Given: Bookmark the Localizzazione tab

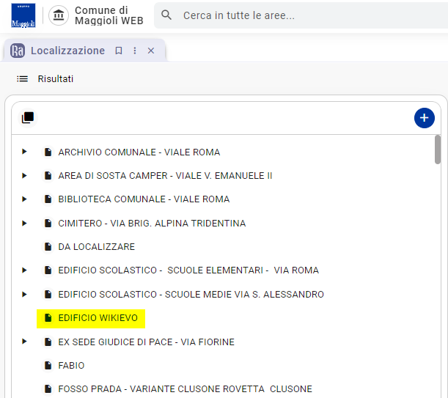Looking at the screenshot, I should (119, 51).
